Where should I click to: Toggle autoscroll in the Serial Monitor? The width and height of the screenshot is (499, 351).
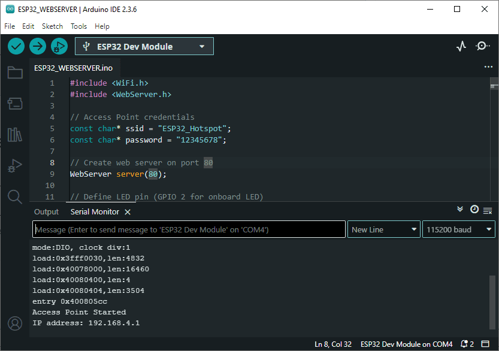point(460,210)
